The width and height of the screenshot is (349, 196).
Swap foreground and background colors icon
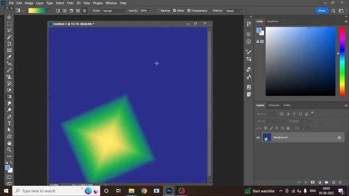point(11,163)
